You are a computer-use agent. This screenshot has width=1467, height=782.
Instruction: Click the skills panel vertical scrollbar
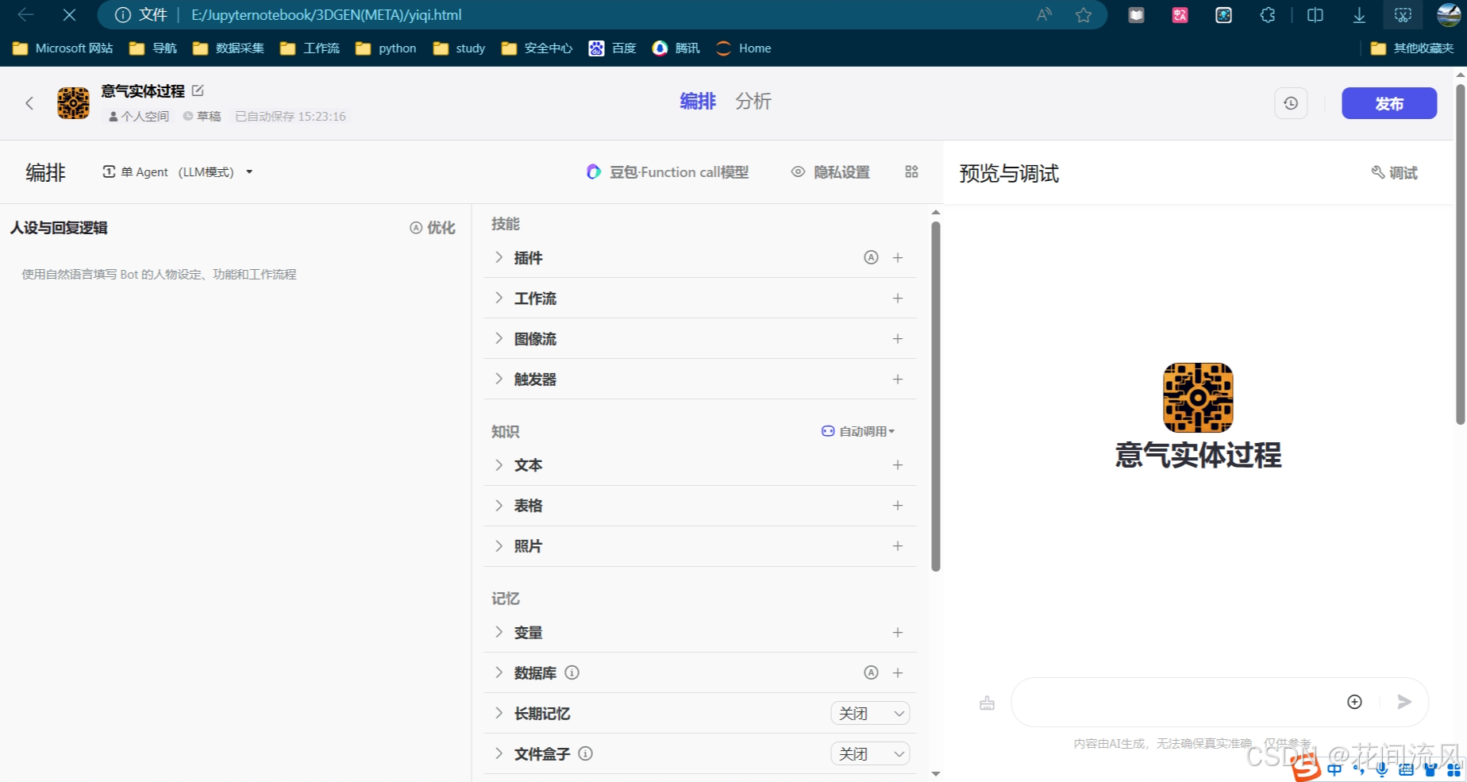(x=936, y=395)
